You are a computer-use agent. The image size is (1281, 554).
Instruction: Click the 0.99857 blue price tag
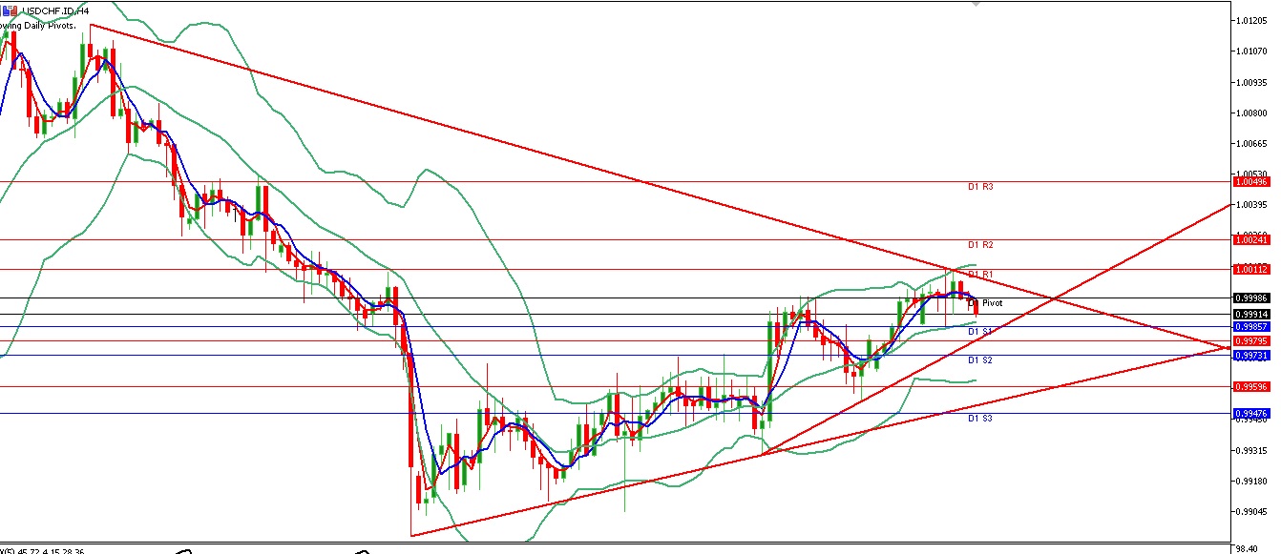coord(1249,326)
